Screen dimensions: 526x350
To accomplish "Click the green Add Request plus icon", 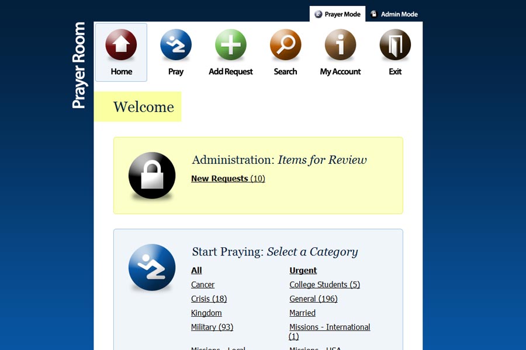I will coord(231,45).
